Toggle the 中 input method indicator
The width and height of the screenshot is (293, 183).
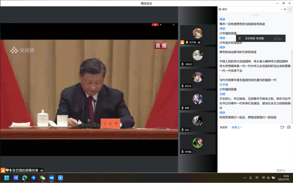coord(257,178)
